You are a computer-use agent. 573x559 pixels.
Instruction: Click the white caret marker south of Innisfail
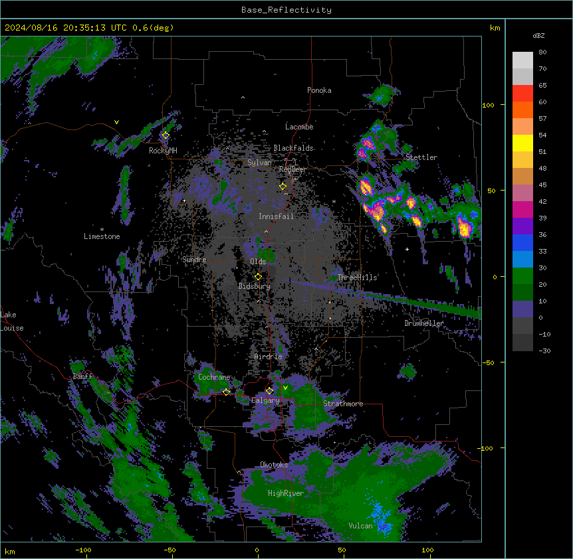coord(266,231)
